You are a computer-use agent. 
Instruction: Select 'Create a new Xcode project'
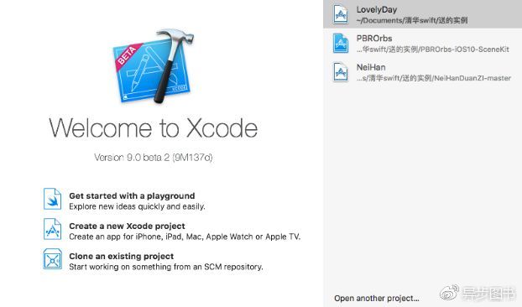(127, 226)
